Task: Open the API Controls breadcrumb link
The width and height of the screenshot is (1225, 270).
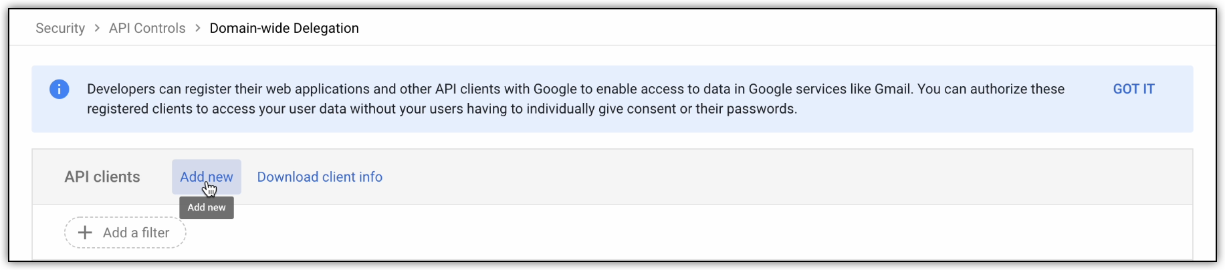Action: pyautogui.click(x=147, y=28)
